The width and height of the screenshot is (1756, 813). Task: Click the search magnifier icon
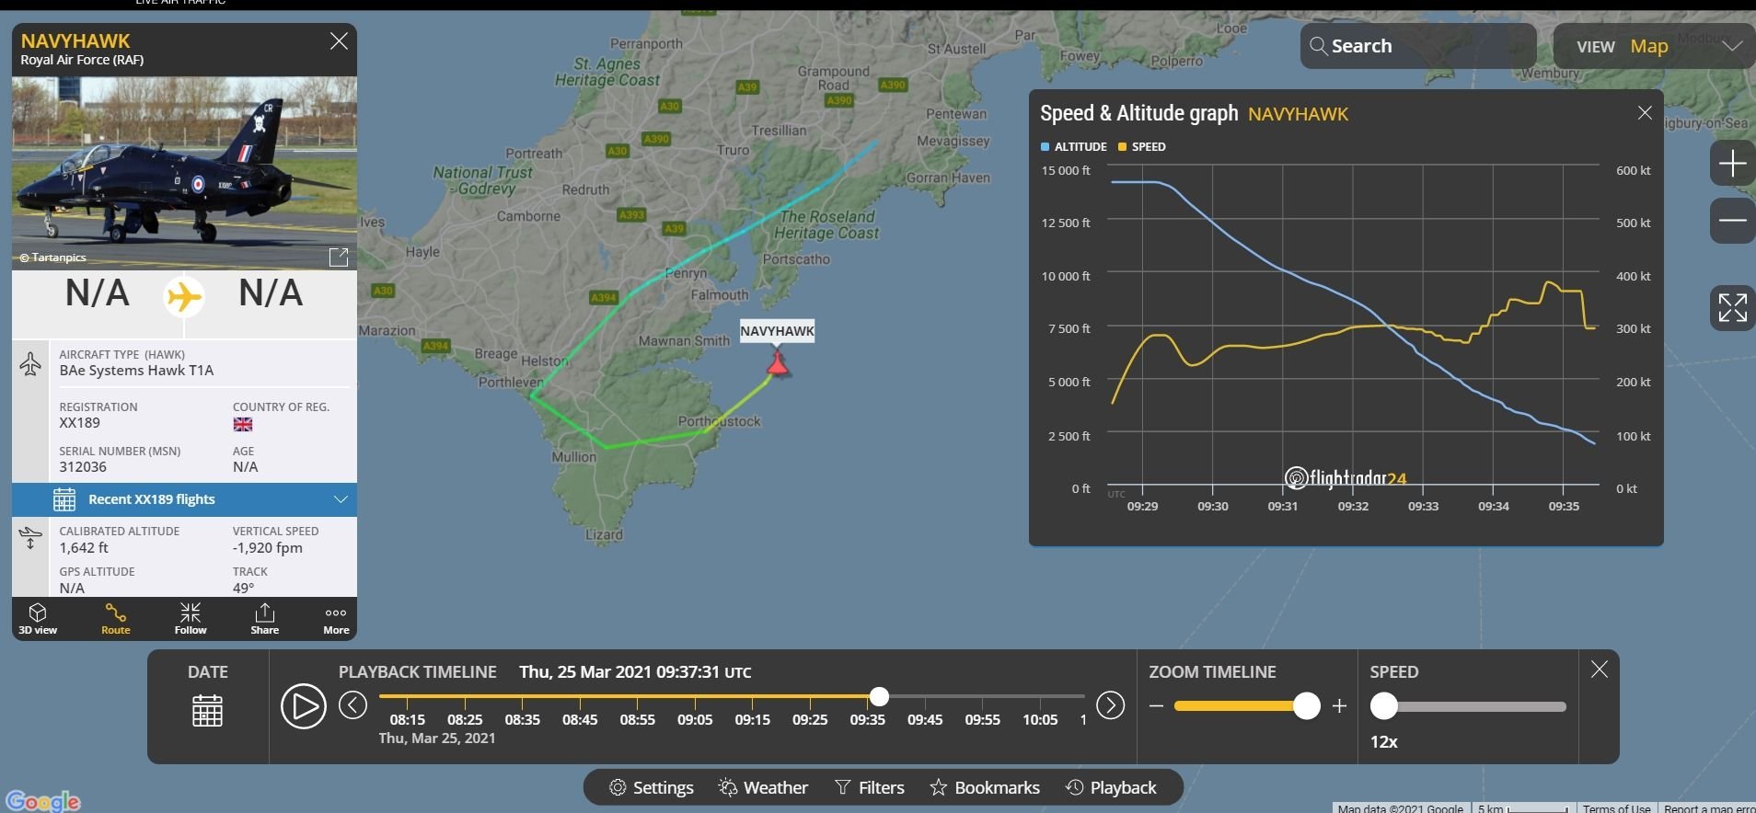1318,46
